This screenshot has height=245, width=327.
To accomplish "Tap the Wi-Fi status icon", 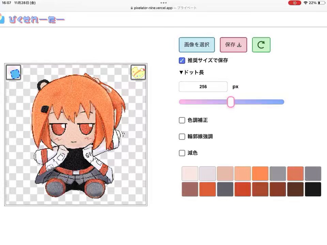I will pyautogui.click(x=306, y=3).
